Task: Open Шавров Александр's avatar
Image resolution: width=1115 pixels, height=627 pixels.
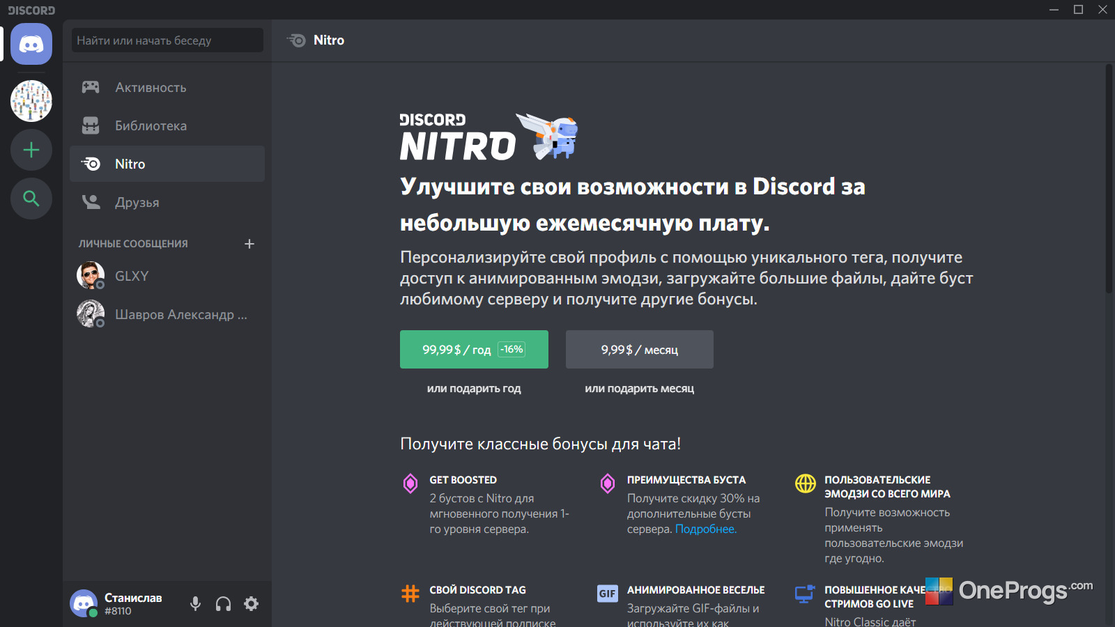Action: coord(91,314)
